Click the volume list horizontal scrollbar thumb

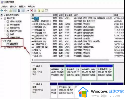[71, 60]
